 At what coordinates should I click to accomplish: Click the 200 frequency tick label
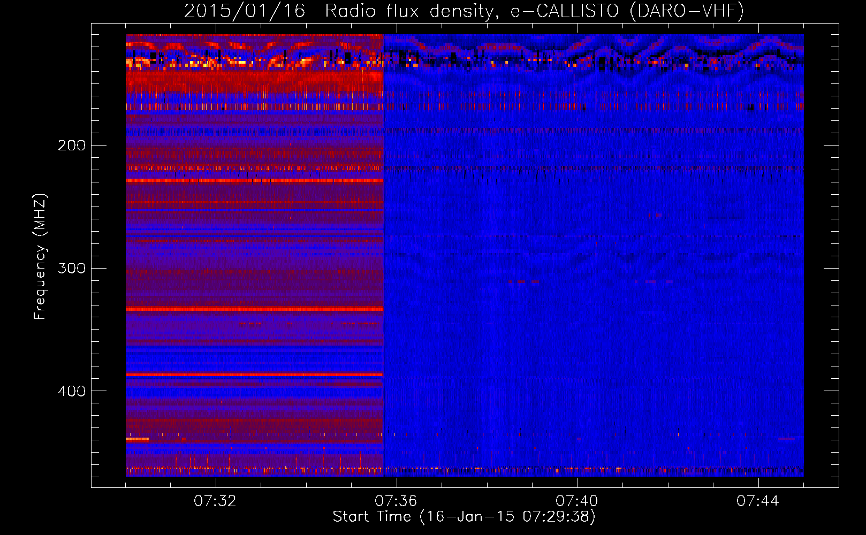pyautogui.click(x=72, y=146)
